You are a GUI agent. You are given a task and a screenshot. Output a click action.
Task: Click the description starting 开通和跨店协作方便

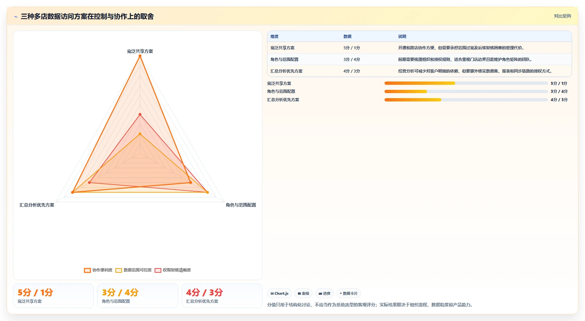[462, 48]
